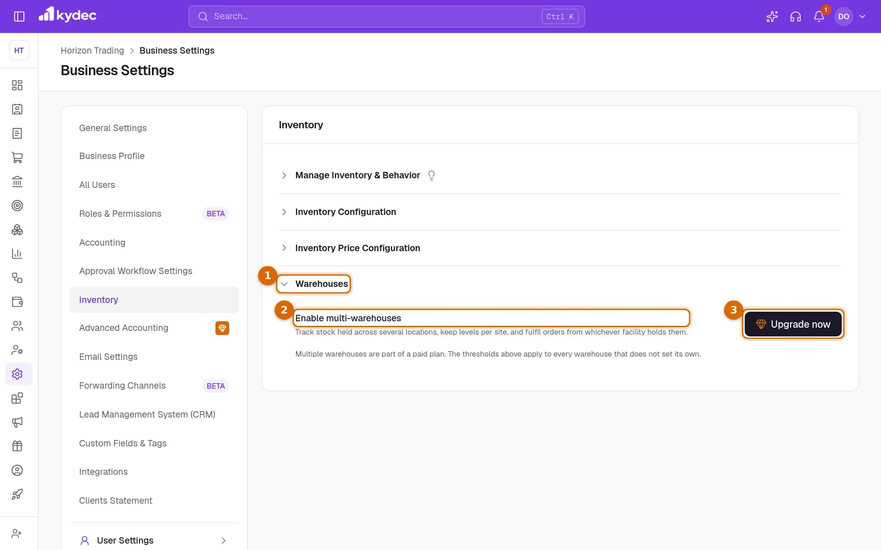Click the Enable multi-warehouses label
The height and width of the screenshot is (550, 881).
[348, 318]
